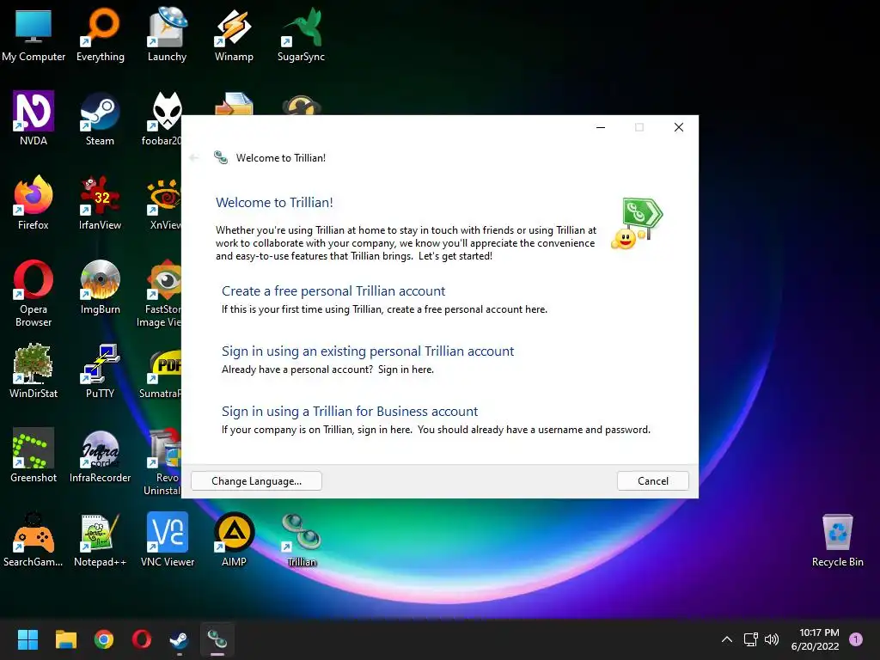Image resolution: width=880 pixels, height=660 pixels.
Task: Select Sign in using an existing personal account
Action: [368, 351]
